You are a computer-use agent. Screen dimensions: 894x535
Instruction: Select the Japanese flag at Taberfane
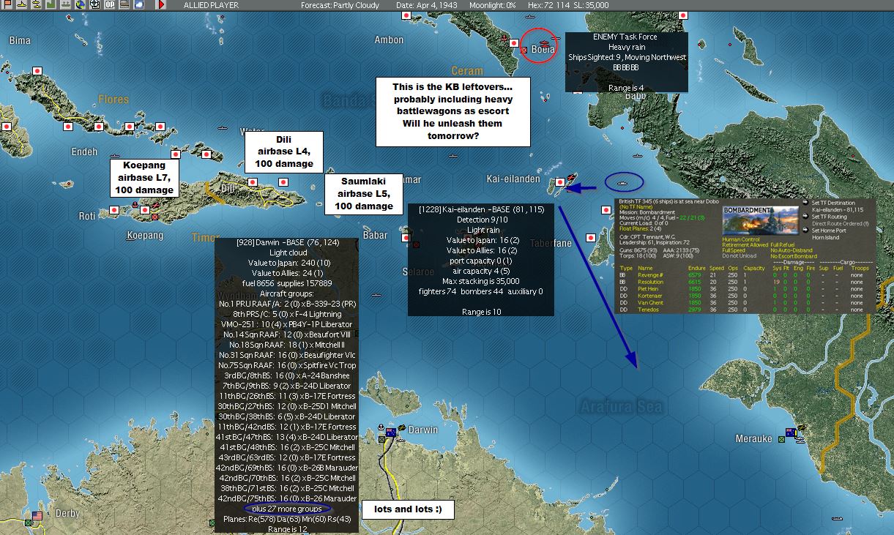pyautogui.click(x=591, y=238)
